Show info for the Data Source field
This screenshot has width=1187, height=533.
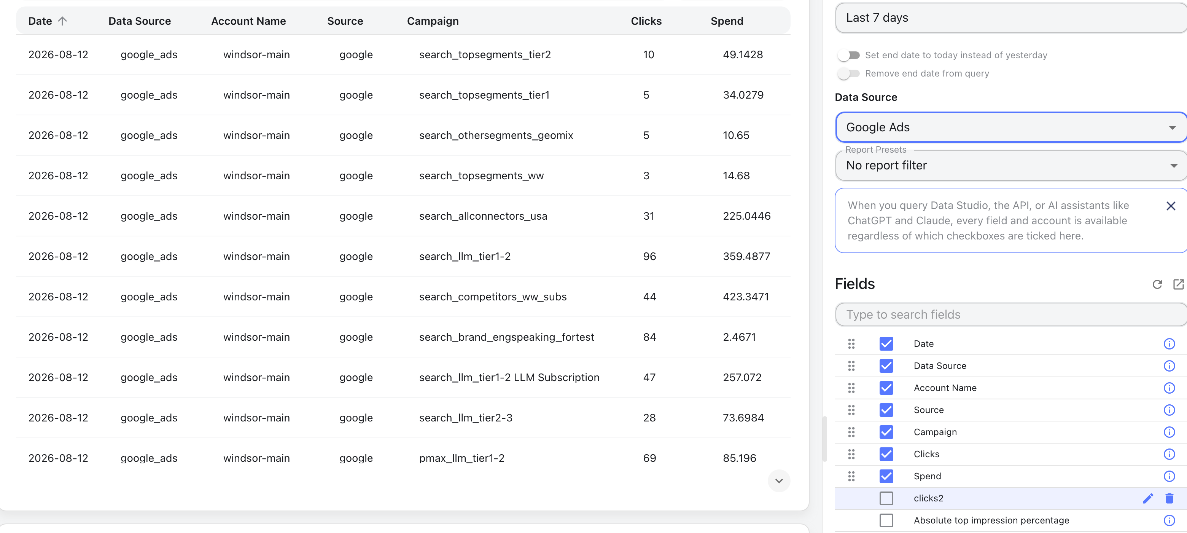[x=1169, y=365]
